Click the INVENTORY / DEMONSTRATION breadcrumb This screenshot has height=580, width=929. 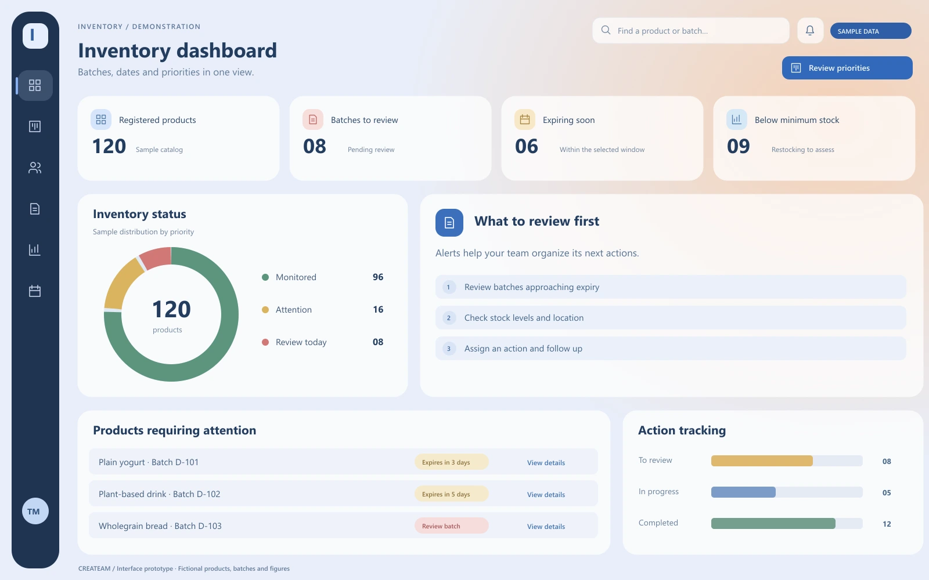click(x=139, y=27)
